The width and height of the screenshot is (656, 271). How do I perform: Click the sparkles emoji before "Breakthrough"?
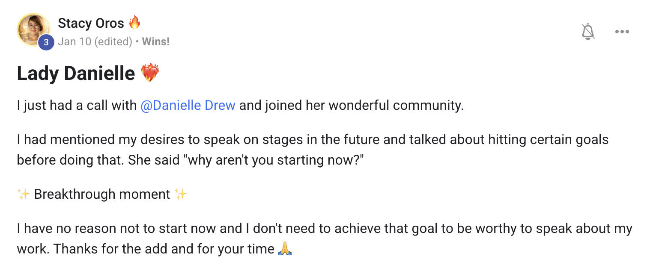[x=24, y=194]
